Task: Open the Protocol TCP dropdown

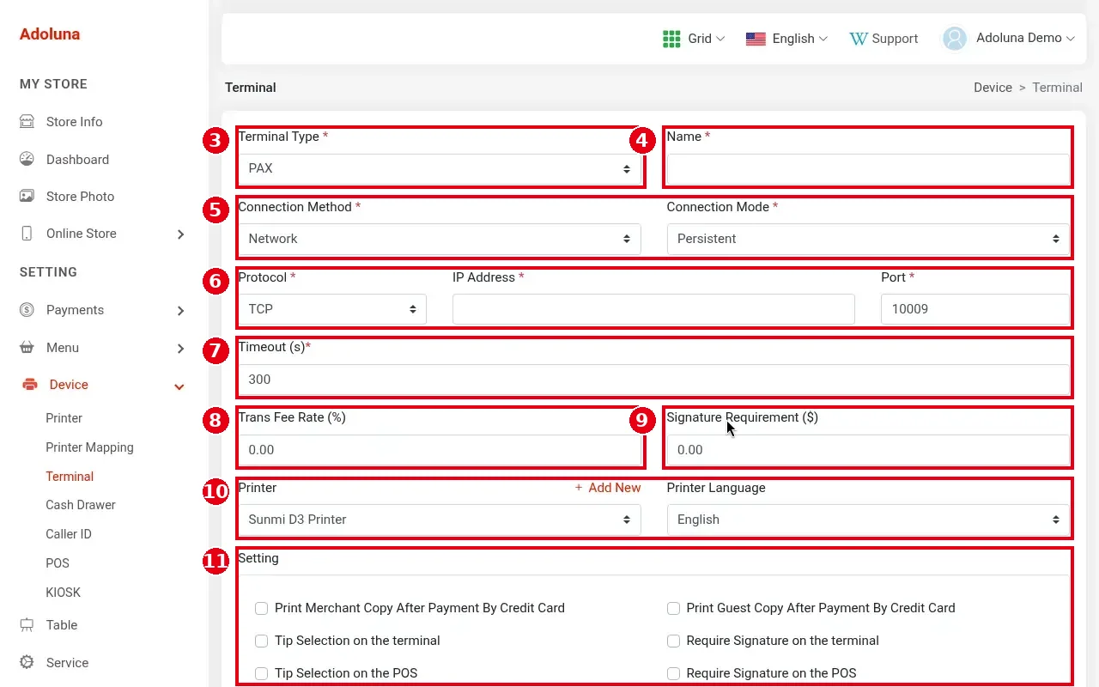Action: click(332, 309)
